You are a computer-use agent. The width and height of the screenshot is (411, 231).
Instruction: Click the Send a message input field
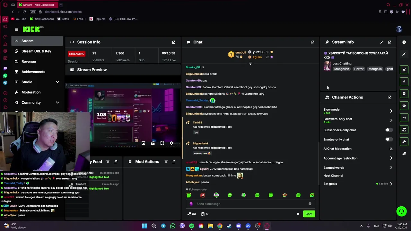tap(250, 204)
